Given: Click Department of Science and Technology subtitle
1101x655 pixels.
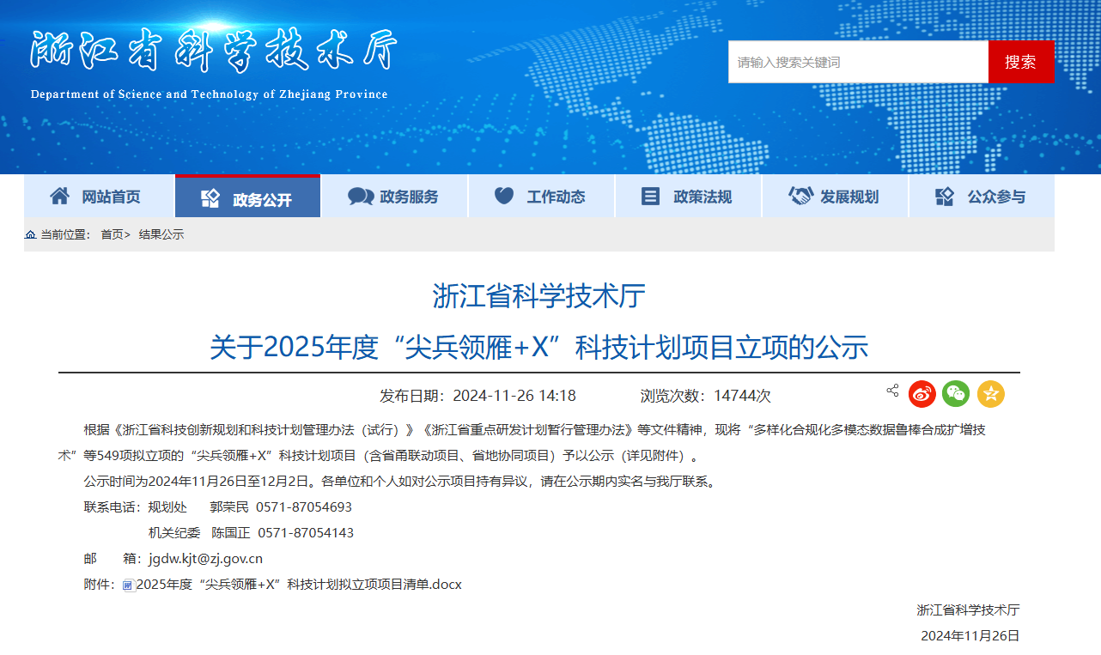Looking at the screenshot, I should click(x=209, y=94).
